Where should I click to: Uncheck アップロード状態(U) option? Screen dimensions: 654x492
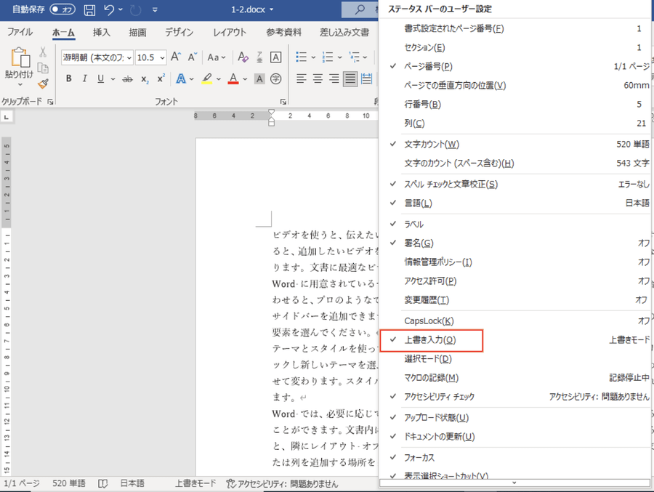515,418
